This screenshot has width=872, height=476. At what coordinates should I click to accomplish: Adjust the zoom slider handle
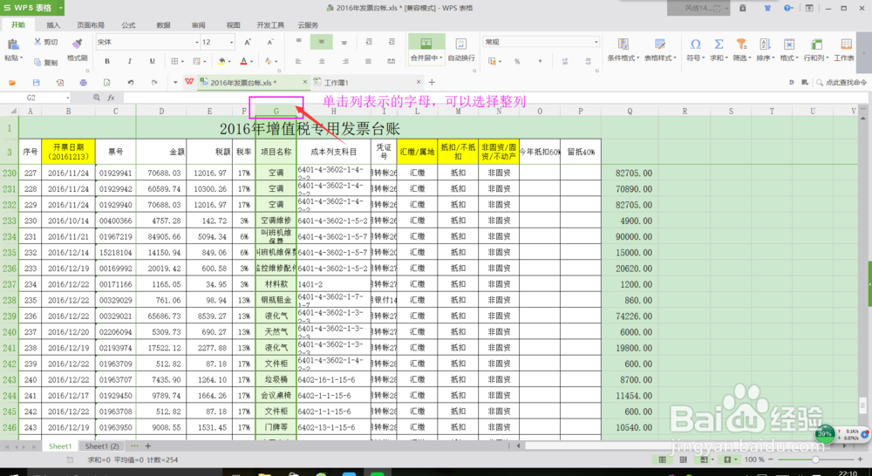[815, 460]
